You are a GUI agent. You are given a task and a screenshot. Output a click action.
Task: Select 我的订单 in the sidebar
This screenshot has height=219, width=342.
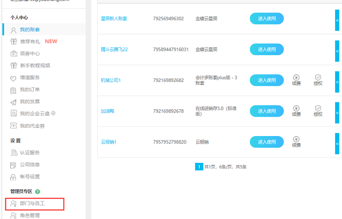(29, 90)
